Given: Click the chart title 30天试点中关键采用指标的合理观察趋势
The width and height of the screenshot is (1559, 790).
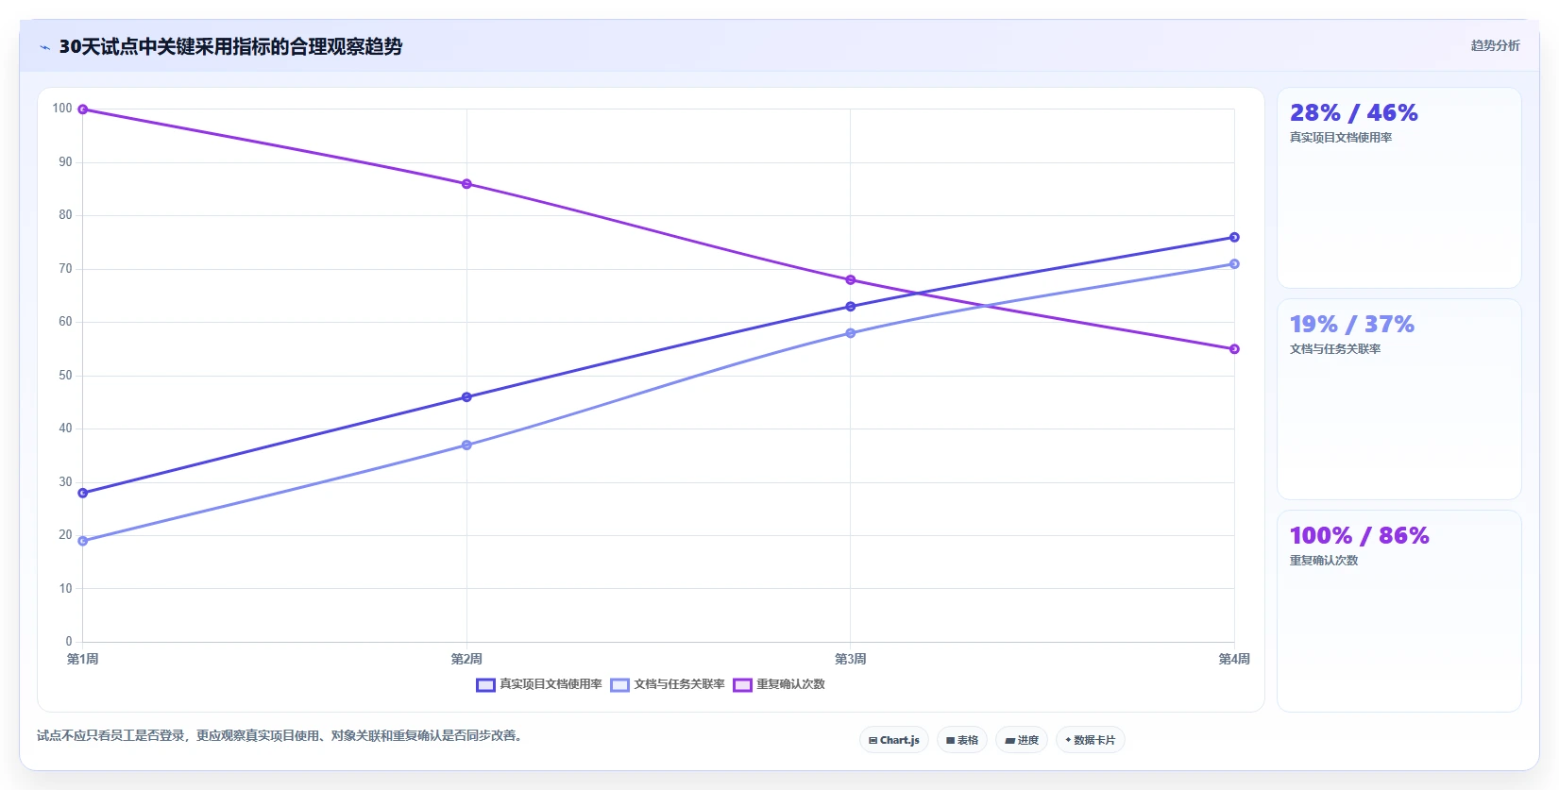Looking at the screenshot, I should click(x=231, y=46).
